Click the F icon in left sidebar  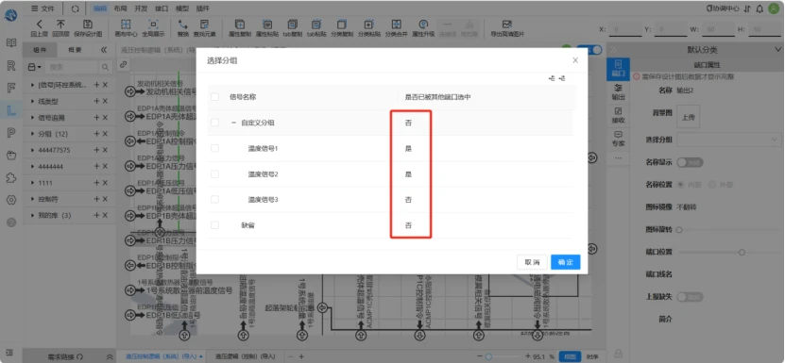click(11, 88)
